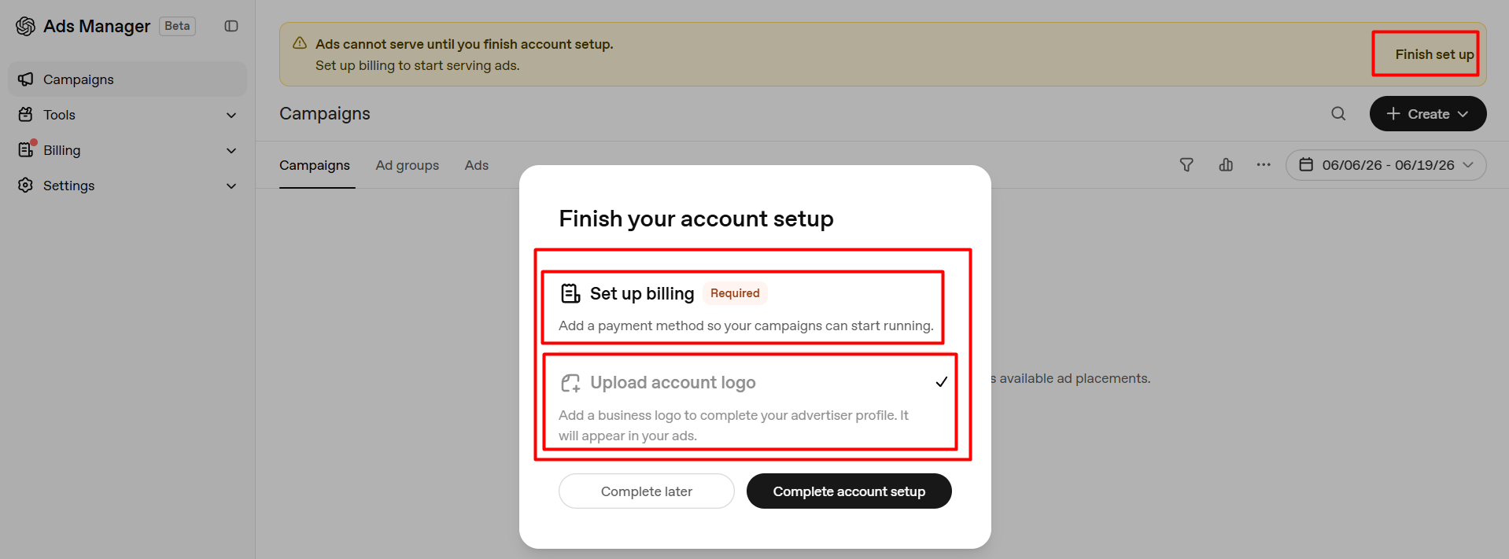Select the Set up billing item
The height and width of the screenshot is (559, 1509).
coord(743,307)
